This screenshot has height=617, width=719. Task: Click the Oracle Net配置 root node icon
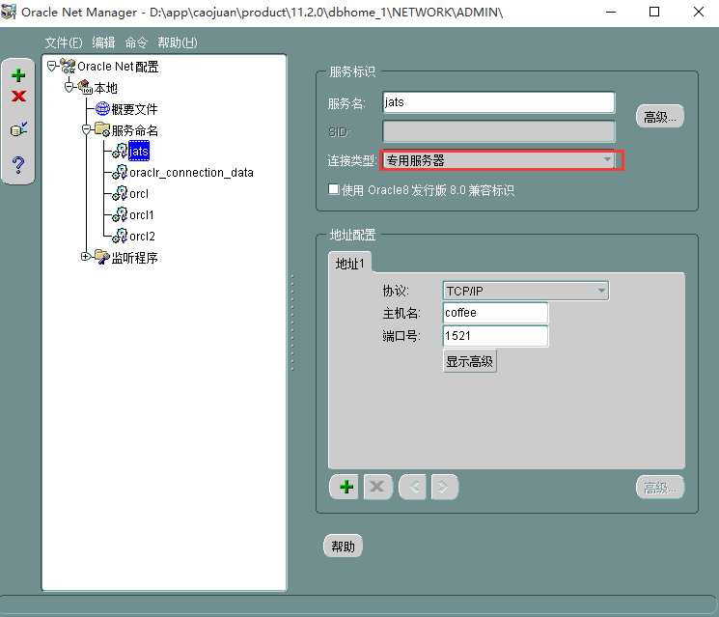click(x=68, y=67)
